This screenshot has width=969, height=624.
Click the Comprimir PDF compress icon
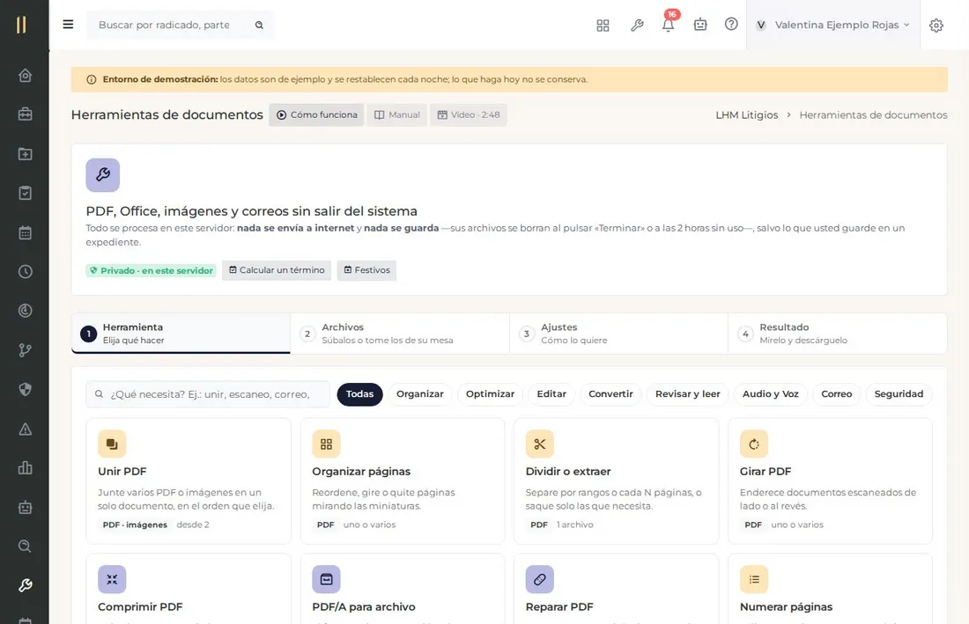[x=112, y=579]
